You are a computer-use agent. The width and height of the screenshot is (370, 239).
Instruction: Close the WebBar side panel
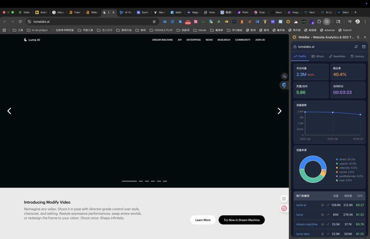[x=365, y=37]
